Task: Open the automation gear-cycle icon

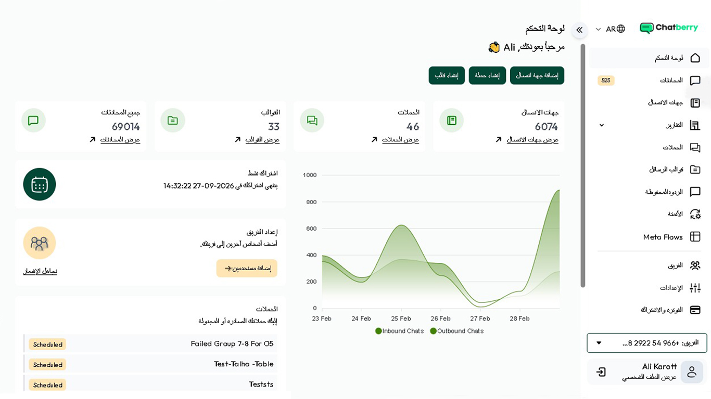Action: pyautogui.click(x=695, y=214)
